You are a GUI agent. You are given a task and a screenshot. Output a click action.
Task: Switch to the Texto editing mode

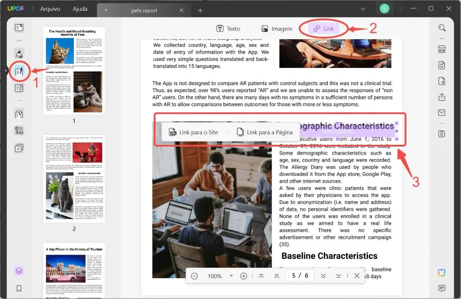(228, 28)
